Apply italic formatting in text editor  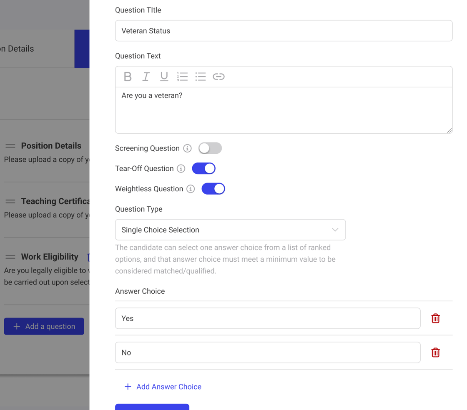click(146, 77)
